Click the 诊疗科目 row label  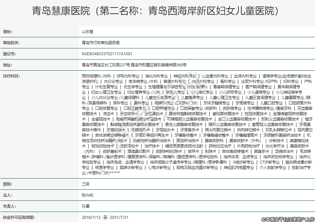11,76
